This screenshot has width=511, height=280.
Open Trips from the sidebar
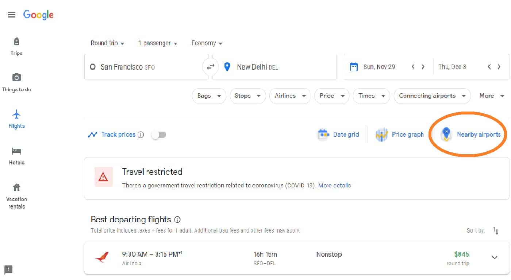point(16,46)
